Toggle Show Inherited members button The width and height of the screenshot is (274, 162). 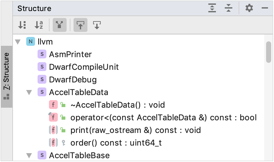click(x=59, y=25)
